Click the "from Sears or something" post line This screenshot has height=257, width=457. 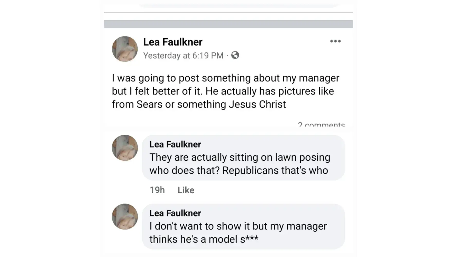[199, 104]
